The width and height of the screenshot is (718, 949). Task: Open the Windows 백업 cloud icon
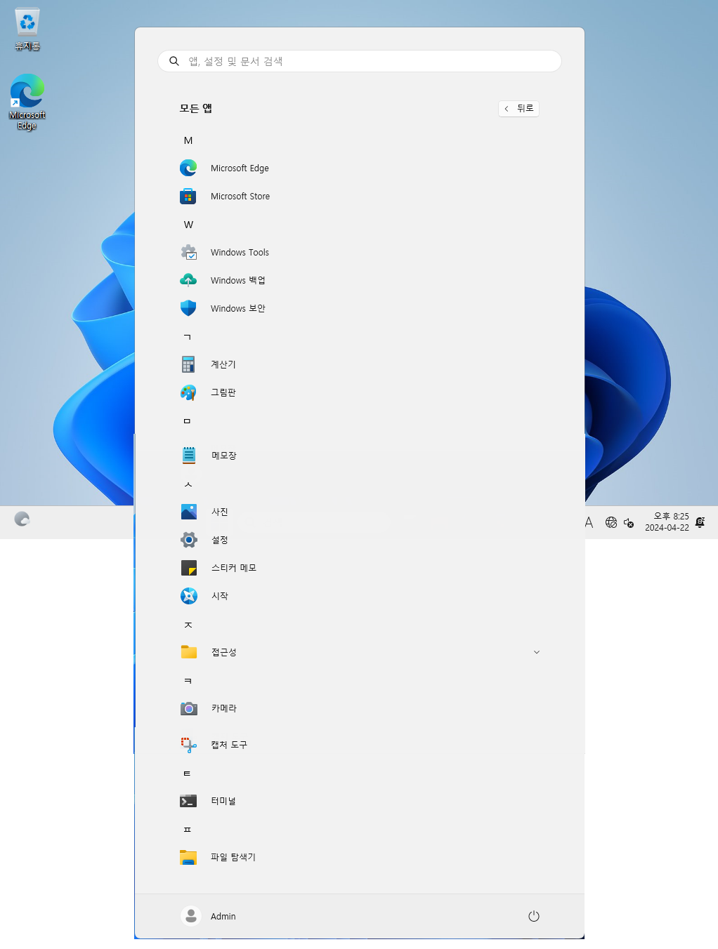coord(188,280)
